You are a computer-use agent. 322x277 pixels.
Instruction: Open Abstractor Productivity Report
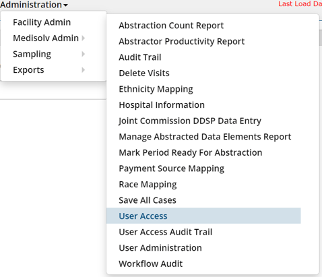pyautogui.click(x=182, y=41)
